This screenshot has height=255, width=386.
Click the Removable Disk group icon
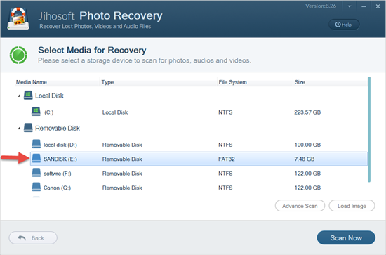28,128
